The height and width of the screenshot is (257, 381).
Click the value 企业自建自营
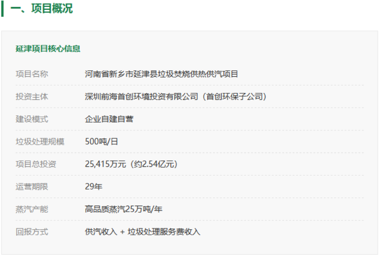coord(109,119)
